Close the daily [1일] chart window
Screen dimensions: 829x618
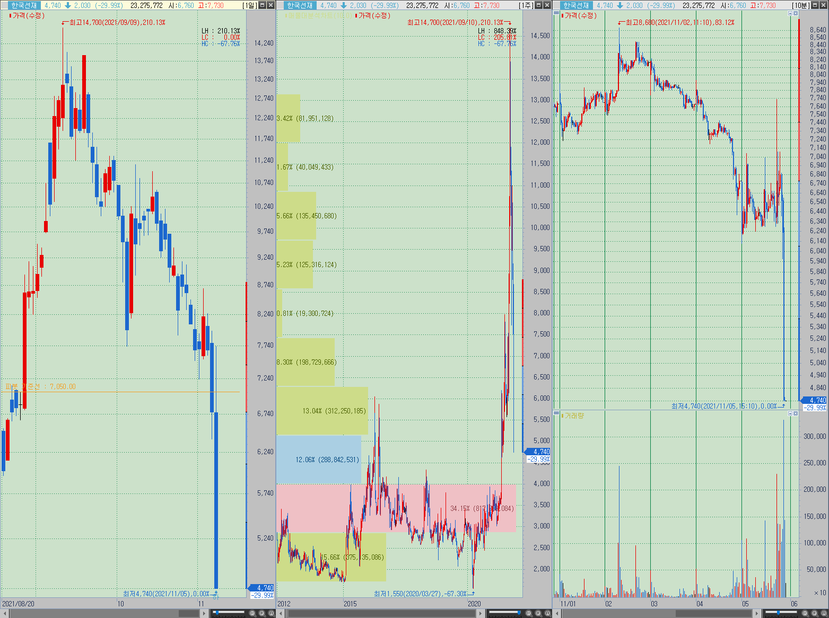click(271, 5)
